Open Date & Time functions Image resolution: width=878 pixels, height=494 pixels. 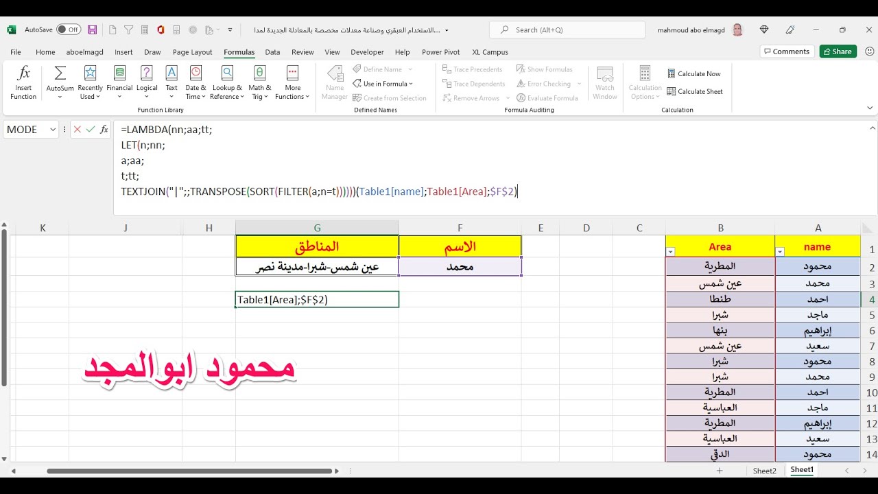point(195,83)
